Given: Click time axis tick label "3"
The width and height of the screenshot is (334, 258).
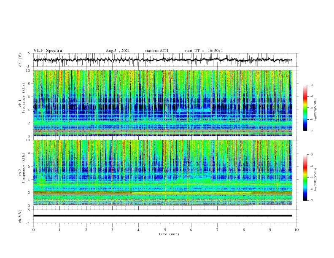Looking at the screenshot, I should (112, 230).
